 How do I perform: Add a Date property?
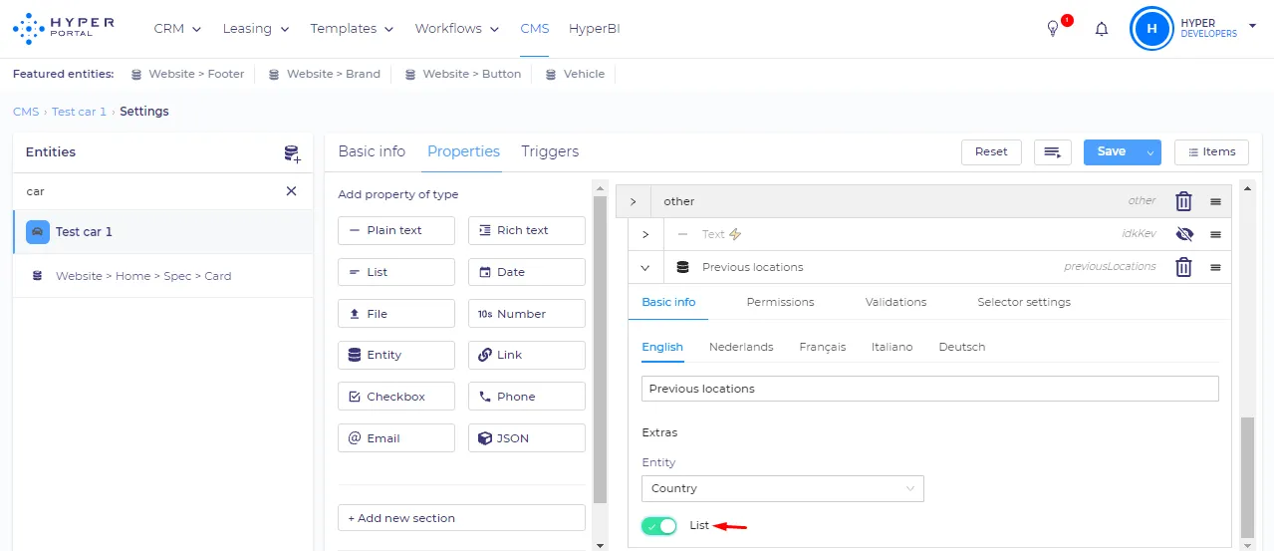[x=527, y=272]
